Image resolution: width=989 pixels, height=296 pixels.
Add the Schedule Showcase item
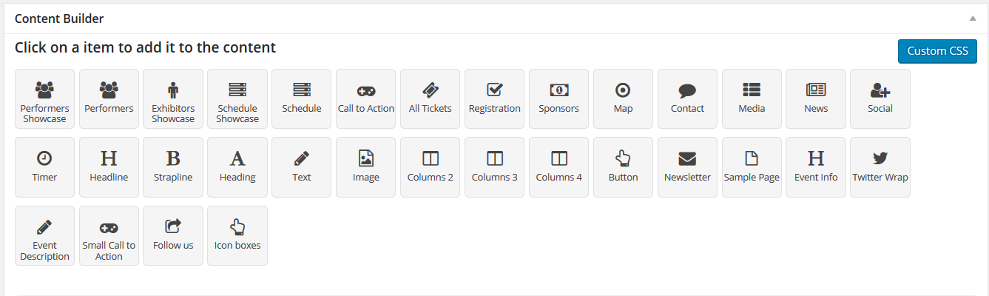click(237, 98)
